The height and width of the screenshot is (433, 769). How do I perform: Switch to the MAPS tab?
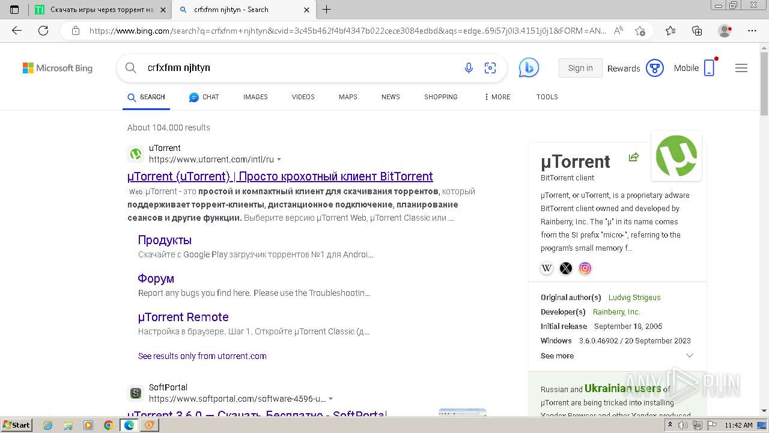(x=348, y=97)
